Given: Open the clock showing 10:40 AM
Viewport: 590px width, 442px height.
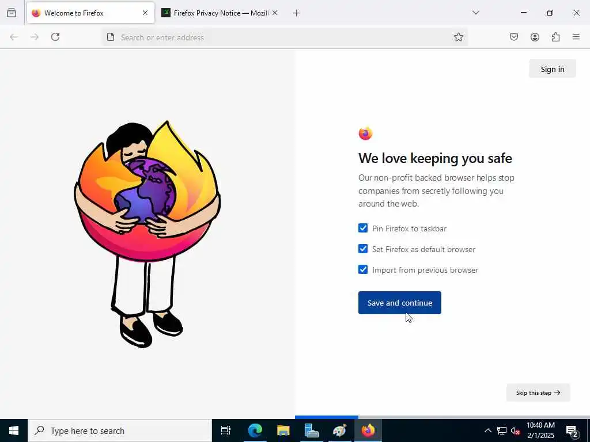Looking at the screenshot, I should (x=540, y=430).
